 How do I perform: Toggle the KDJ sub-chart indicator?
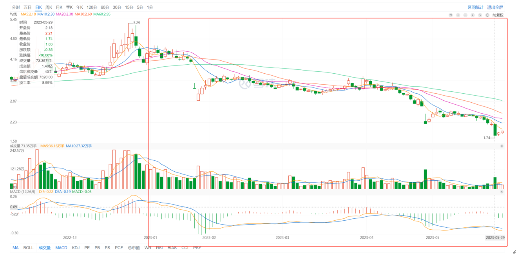click(76, 248)
